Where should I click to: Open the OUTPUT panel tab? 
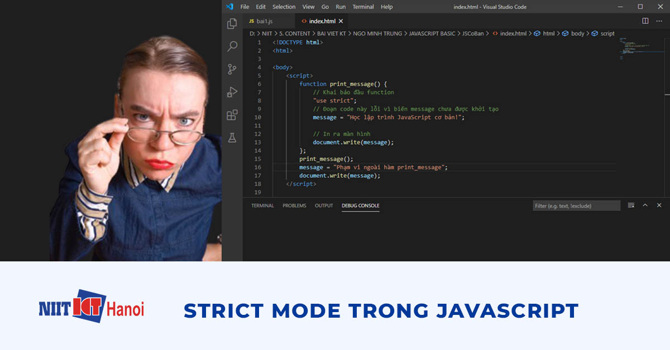click(324, 205)
